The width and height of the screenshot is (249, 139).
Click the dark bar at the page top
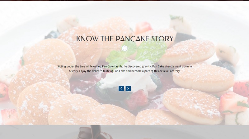click(125, 1)
